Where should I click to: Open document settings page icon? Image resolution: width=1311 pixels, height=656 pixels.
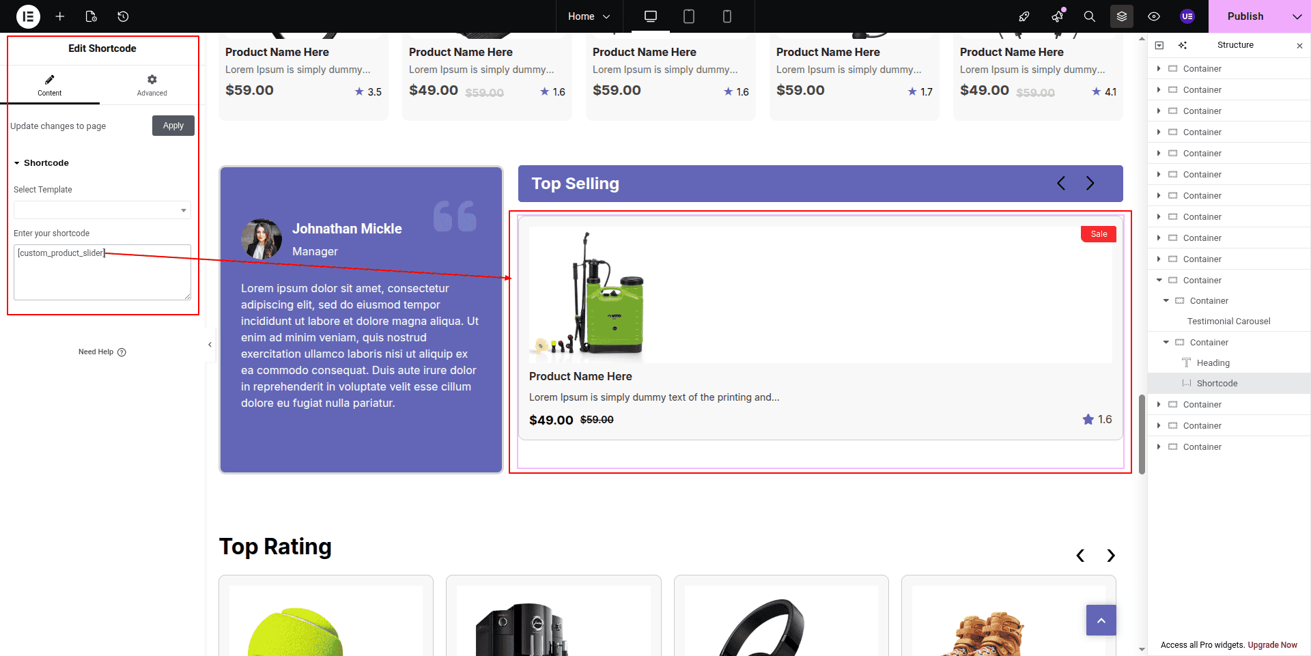[x=91, y=16]
